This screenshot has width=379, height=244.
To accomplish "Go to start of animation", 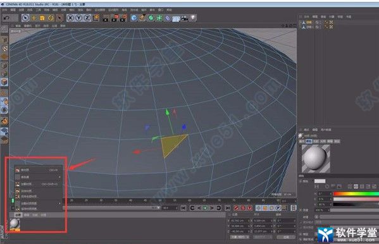I will 183,208.
